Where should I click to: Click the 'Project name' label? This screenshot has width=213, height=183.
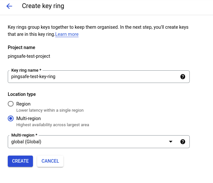click(21, 47)
